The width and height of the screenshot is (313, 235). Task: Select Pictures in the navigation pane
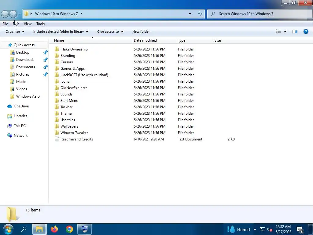click(x=23, y=74)
